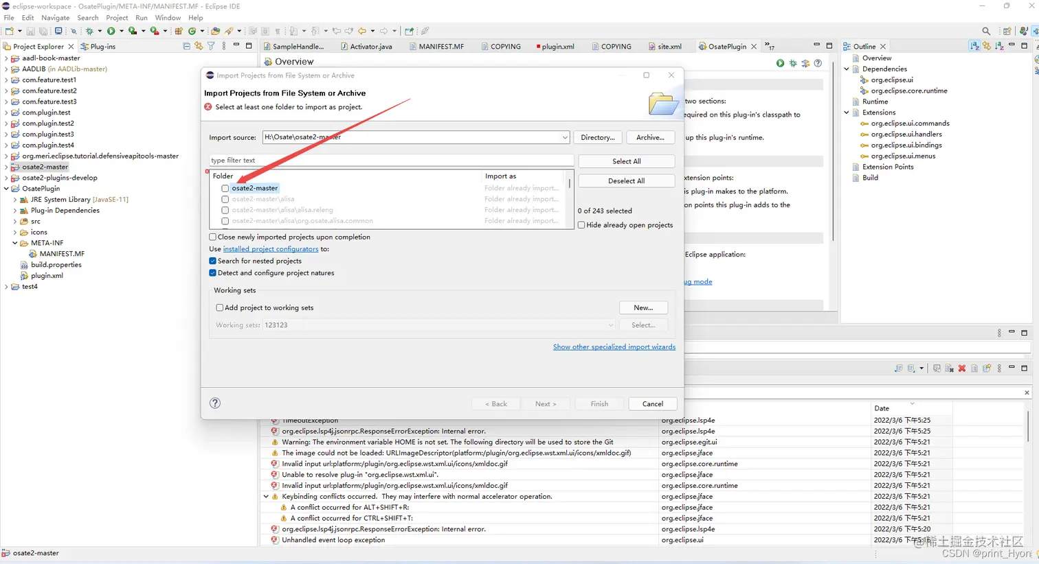
Task: Uncheck Search for nested projects
Action: pos(213,261)
